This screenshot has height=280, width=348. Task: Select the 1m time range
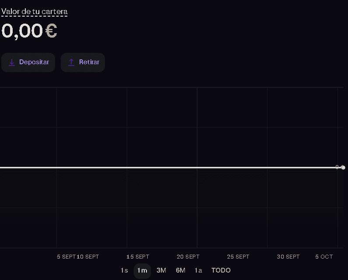click(x=142, y=270)
